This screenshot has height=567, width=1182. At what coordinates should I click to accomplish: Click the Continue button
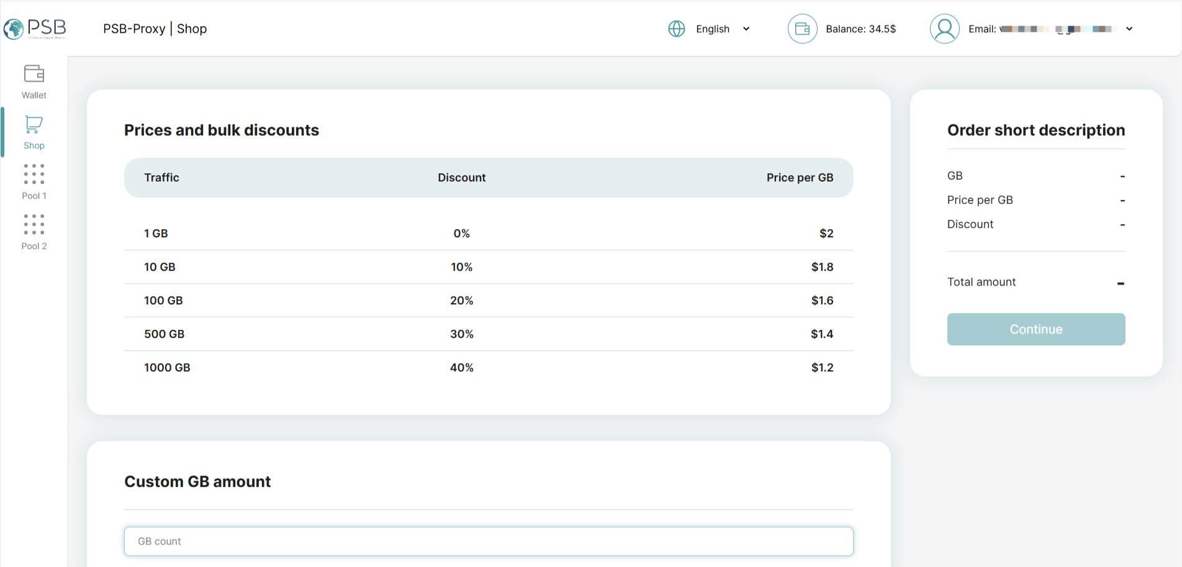1035,329
